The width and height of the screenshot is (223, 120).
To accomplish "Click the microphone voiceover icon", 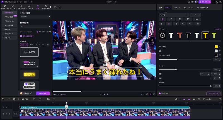I will [176, 99].
